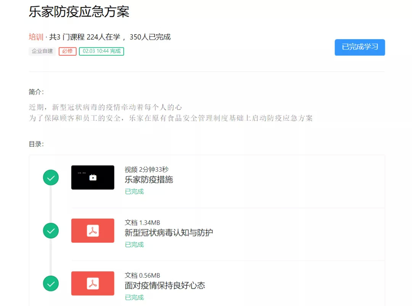The image size is (412, 306).
Task: Open the course title 乐家防疫措施
Action: pyautogui.click(x=149, y=180)
